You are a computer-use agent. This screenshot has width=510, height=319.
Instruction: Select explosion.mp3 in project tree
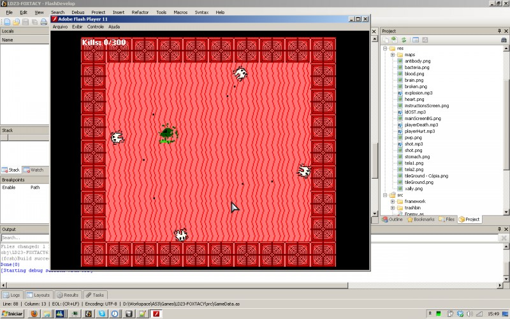pos(418,93)
